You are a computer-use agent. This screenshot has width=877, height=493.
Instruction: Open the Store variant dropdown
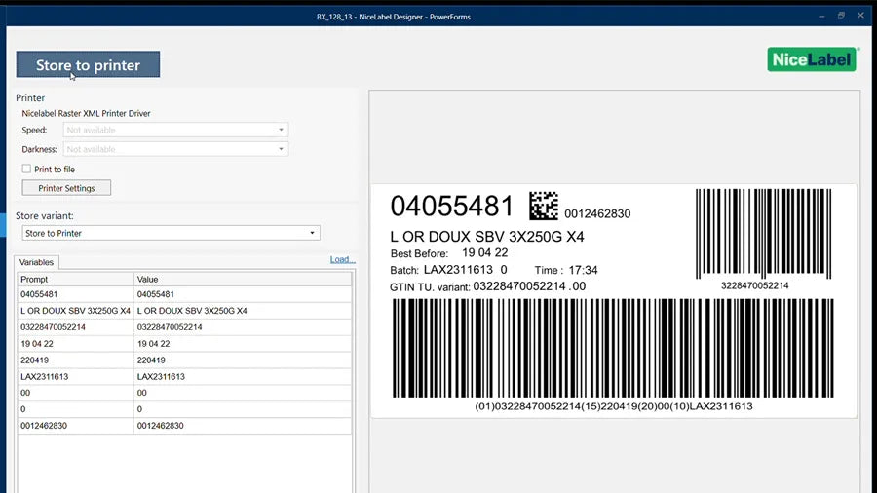click(171, 233)
